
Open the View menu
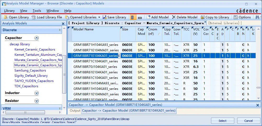pyautogui.click(x=24, y=11)
